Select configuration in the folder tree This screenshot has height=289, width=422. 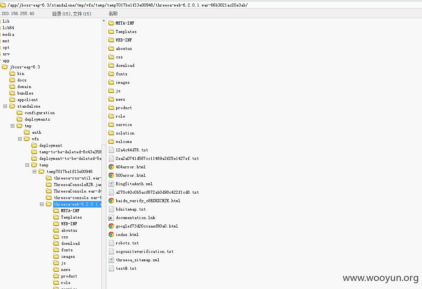[40, 113]
